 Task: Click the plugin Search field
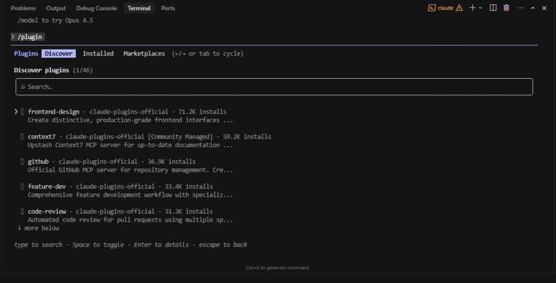pyautogui.click(x=274, y=87)
